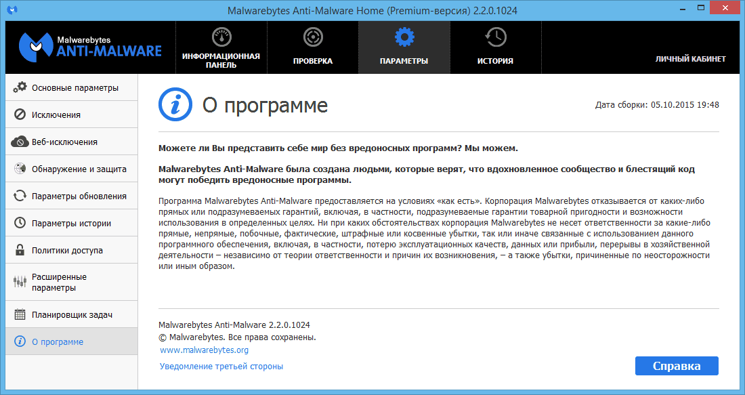745x395 pixels.
Task: Maximize the Malwarebytes window
Action: point(701,8)
